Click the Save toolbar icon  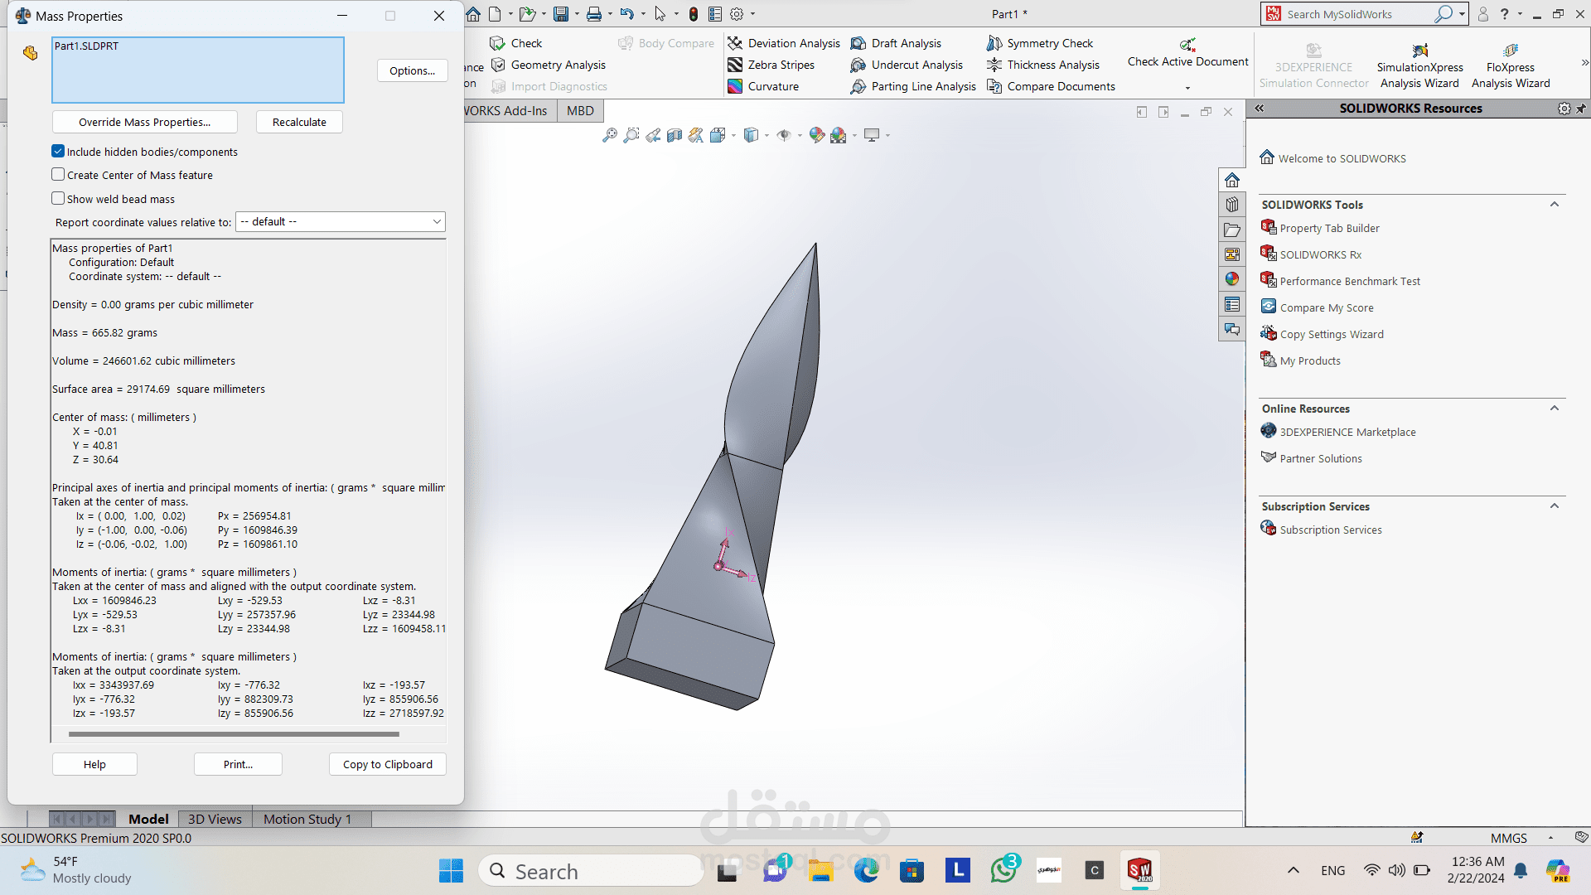(x=561, y=14)
